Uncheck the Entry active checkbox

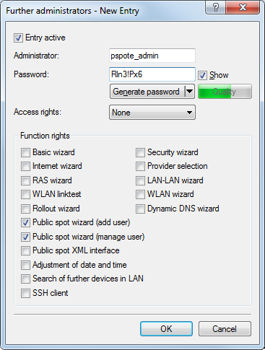click(x=18, y=38)
